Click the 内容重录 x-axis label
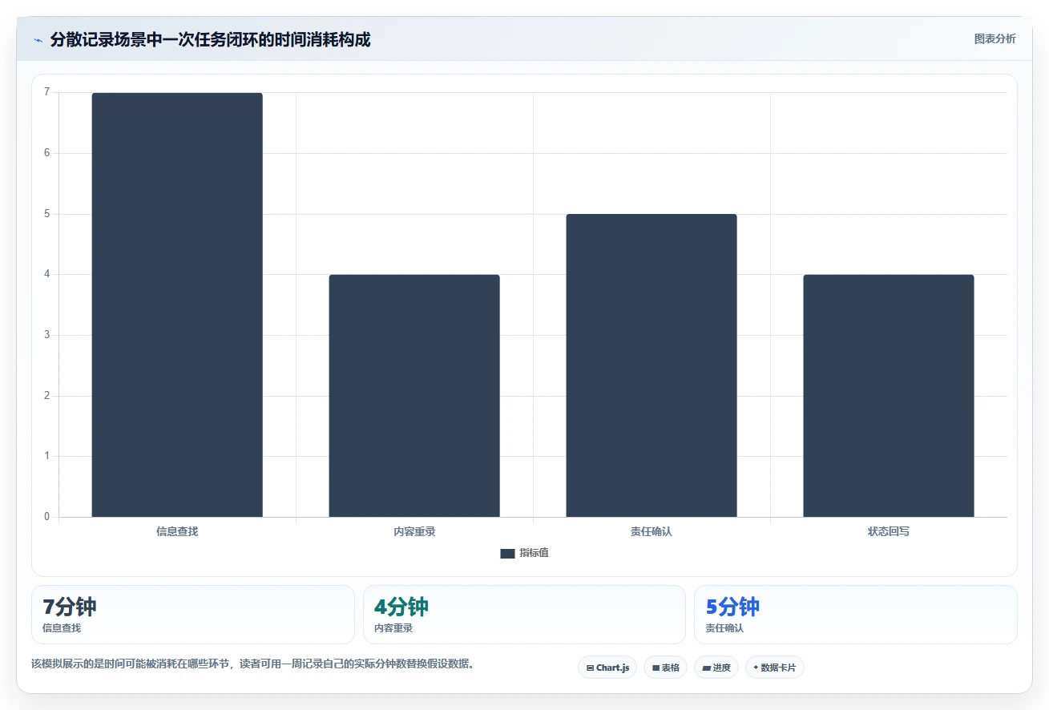 (414, 531)
